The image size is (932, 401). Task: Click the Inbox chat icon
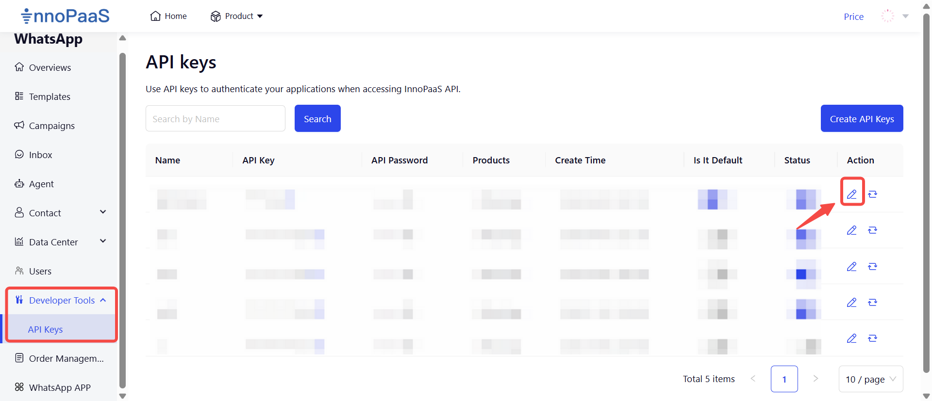tap(19, 154)
